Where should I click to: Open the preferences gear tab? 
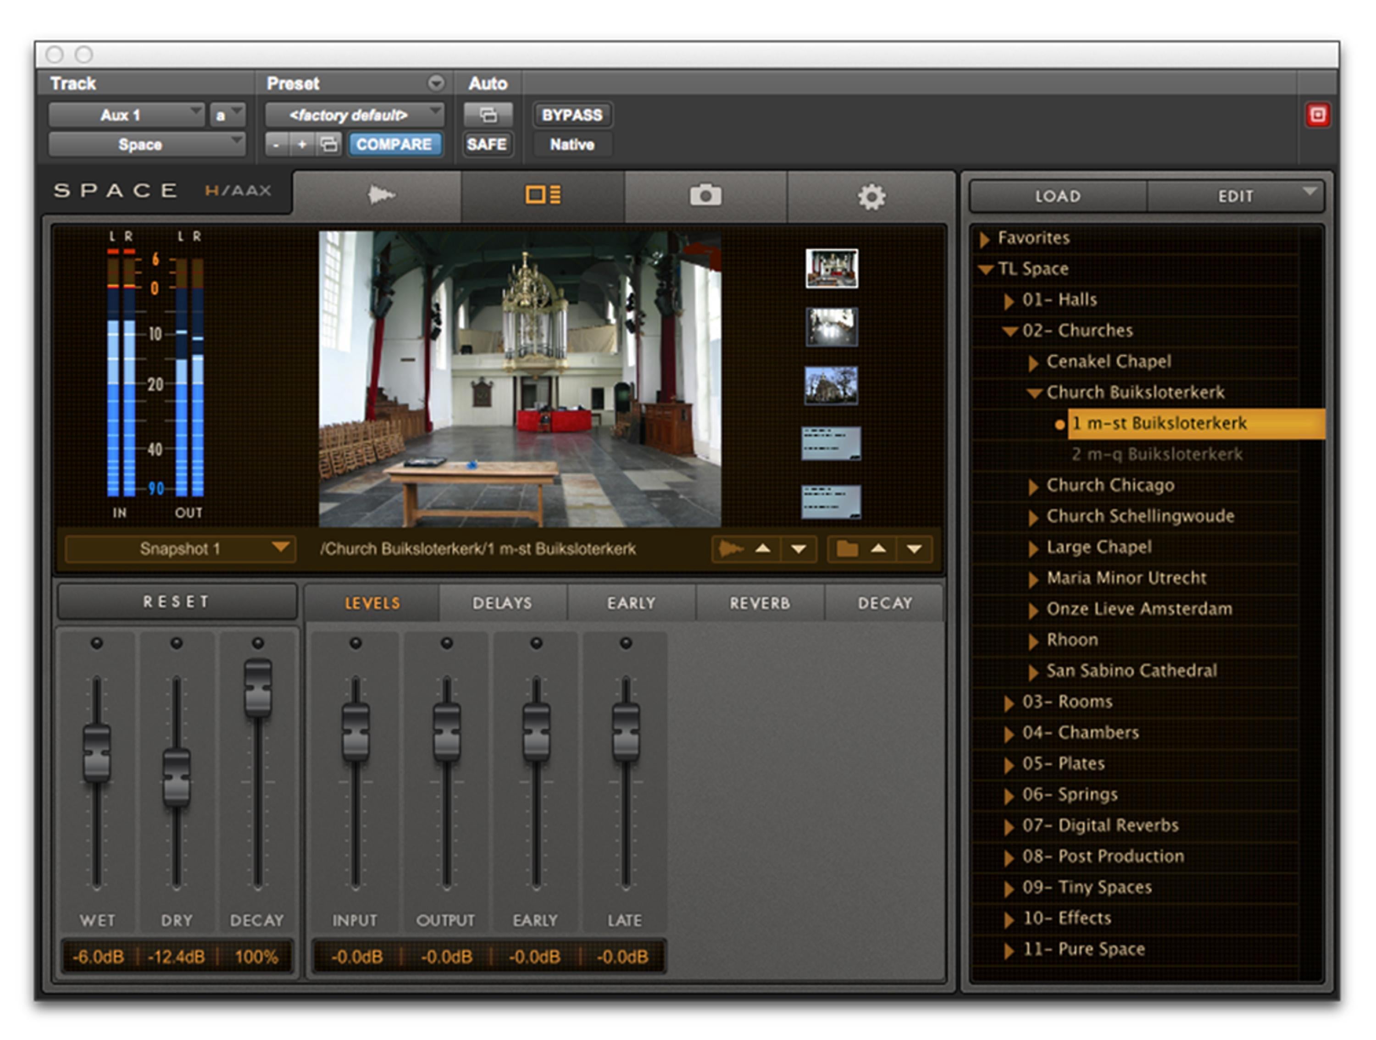pyautogui.click(x=871, y=197)
